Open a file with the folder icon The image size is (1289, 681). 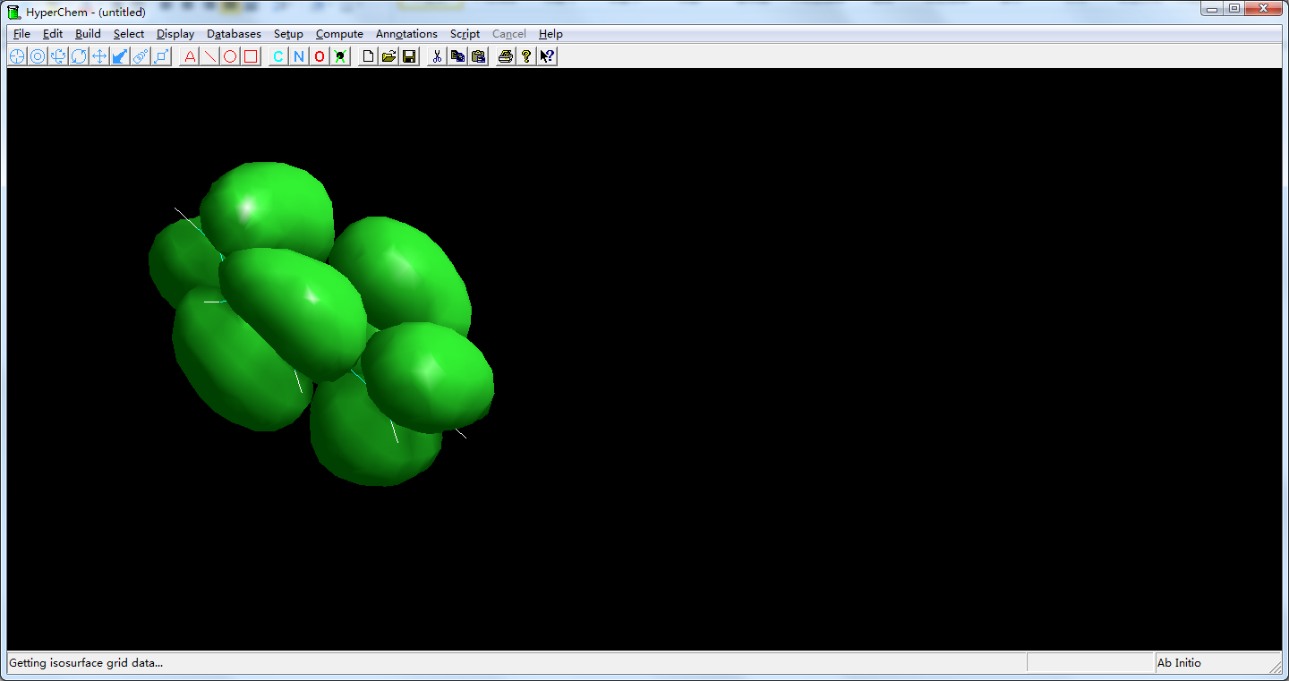coord(388,56)
